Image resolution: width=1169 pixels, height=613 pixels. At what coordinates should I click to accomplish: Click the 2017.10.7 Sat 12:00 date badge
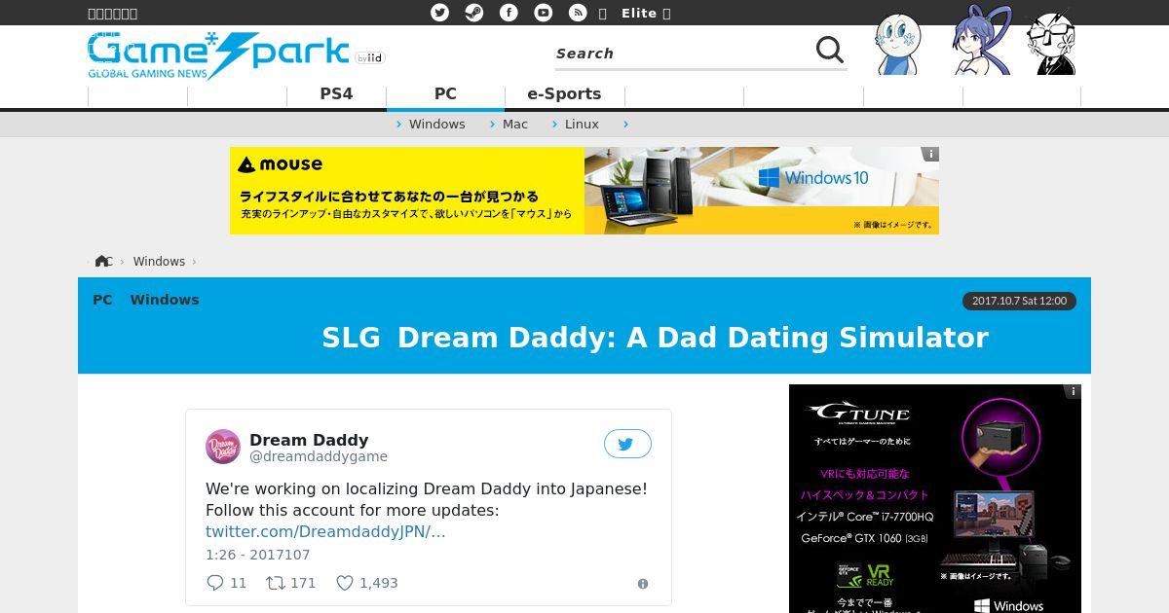point(1020,301)
